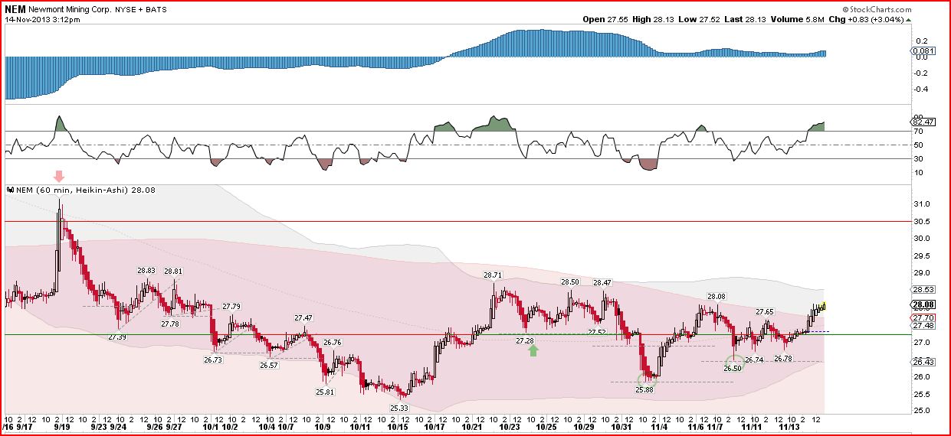Click the 25.88 low label
The width and height of the screenshot is (951, 436).
coord(644,389)
